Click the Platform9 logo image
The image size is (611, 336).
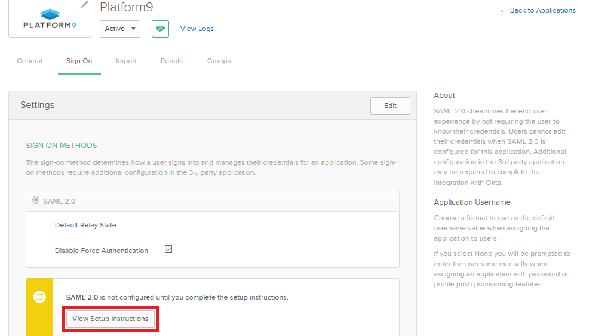(x=50, y=19)
